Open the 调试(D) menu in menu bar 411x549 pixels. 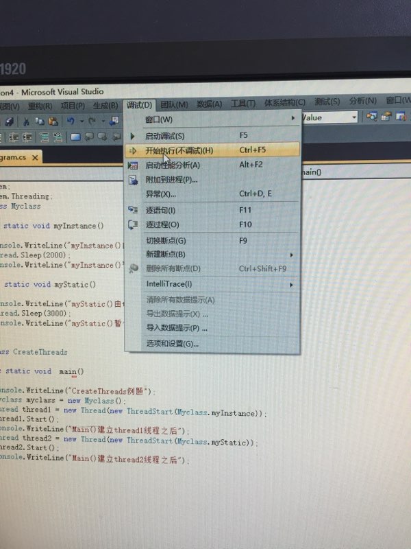tap(139, 105)
